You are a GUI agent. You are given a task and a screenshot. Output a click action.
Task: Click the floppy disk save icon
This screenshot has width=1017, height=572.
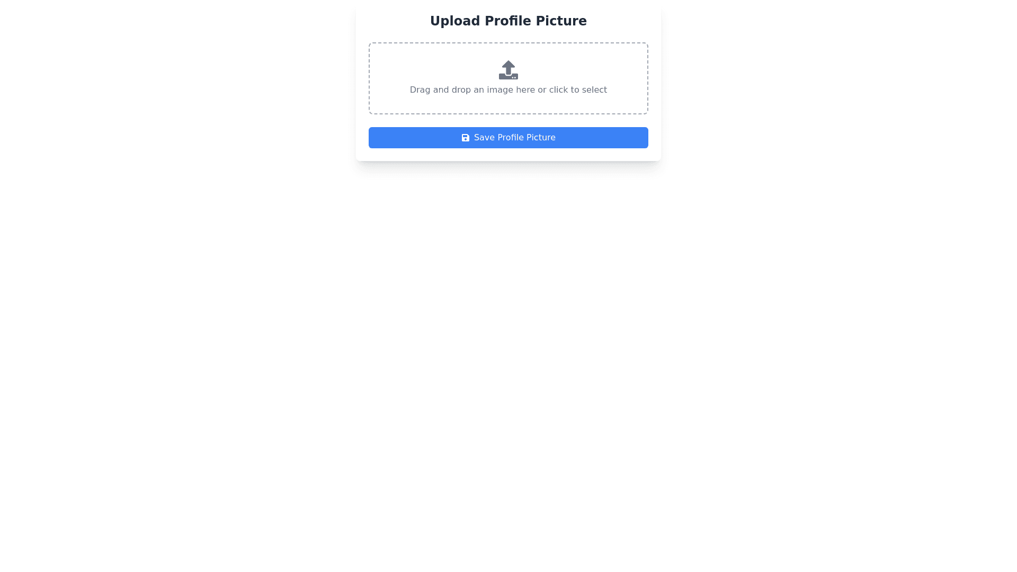click(465, 138)
